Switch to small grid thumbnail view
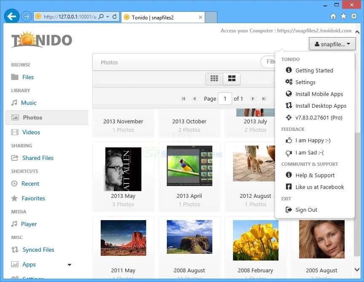 (214, 79)
